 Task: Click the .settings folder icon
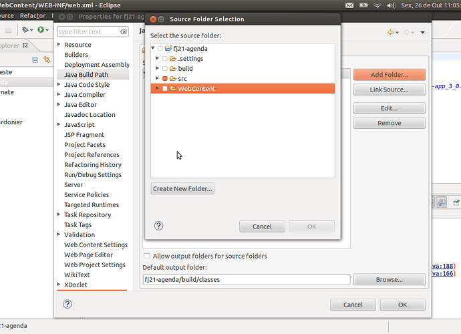pyautogui.click(x=173, y=59)
